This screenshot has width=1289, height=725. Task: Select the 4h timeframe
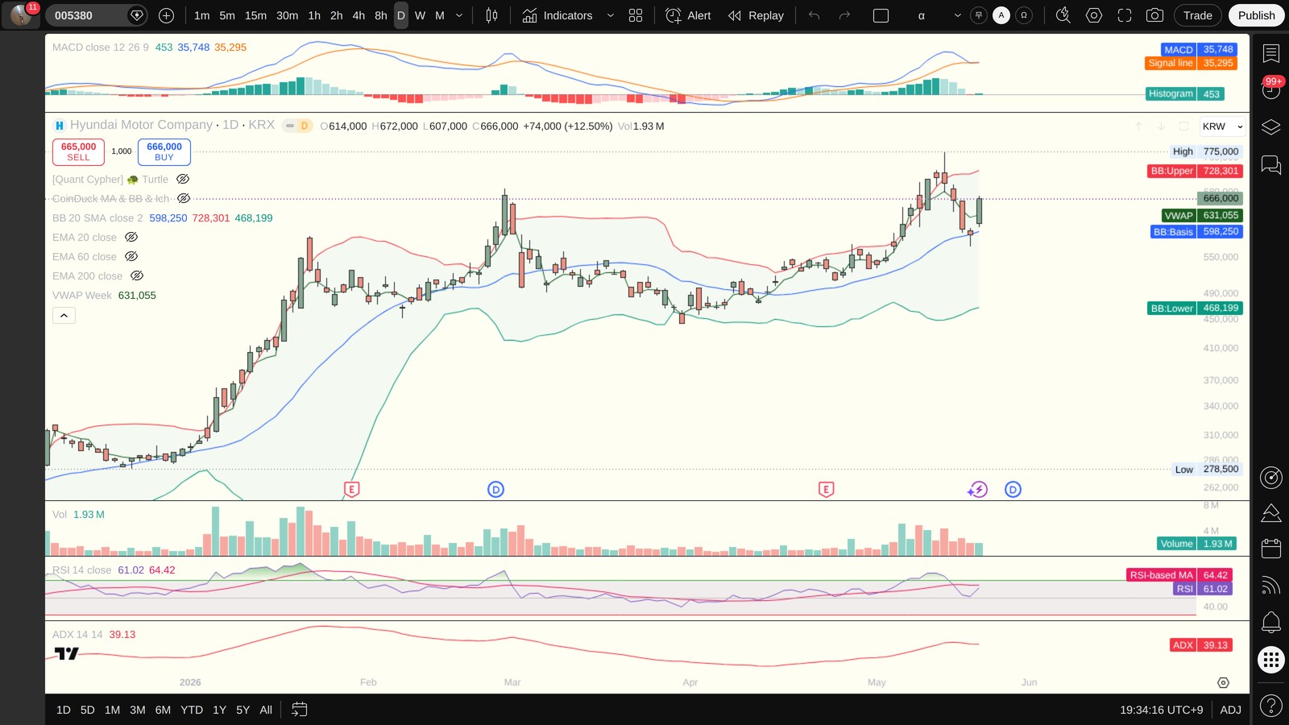359,15
